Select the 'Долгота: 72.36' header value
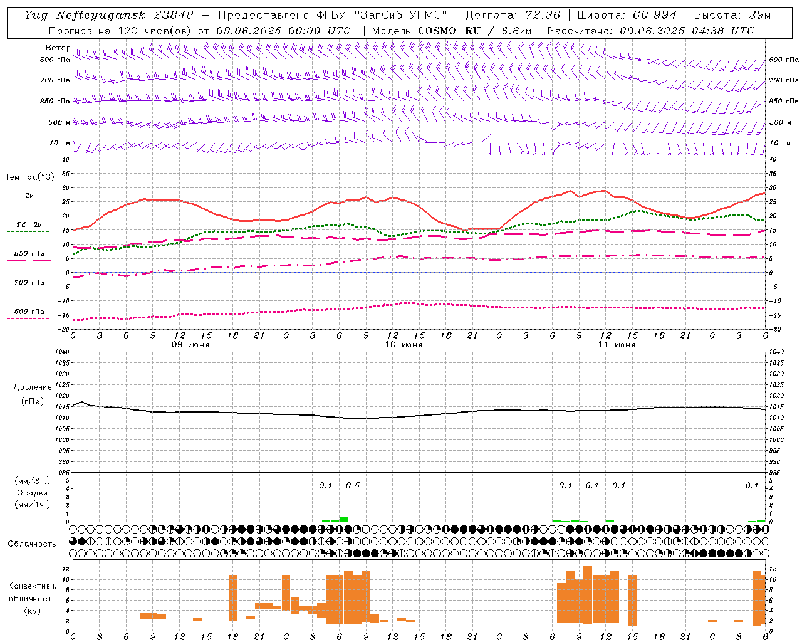 pos(513,15)
